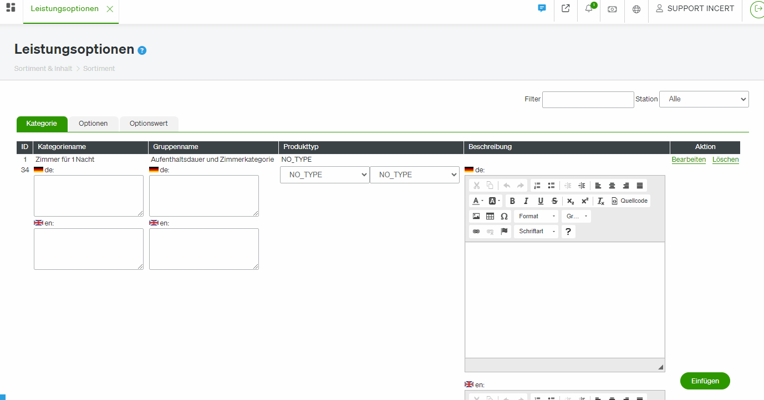Insert an image via the editor toolbar
764x400 pixels.
pos(476,216)
